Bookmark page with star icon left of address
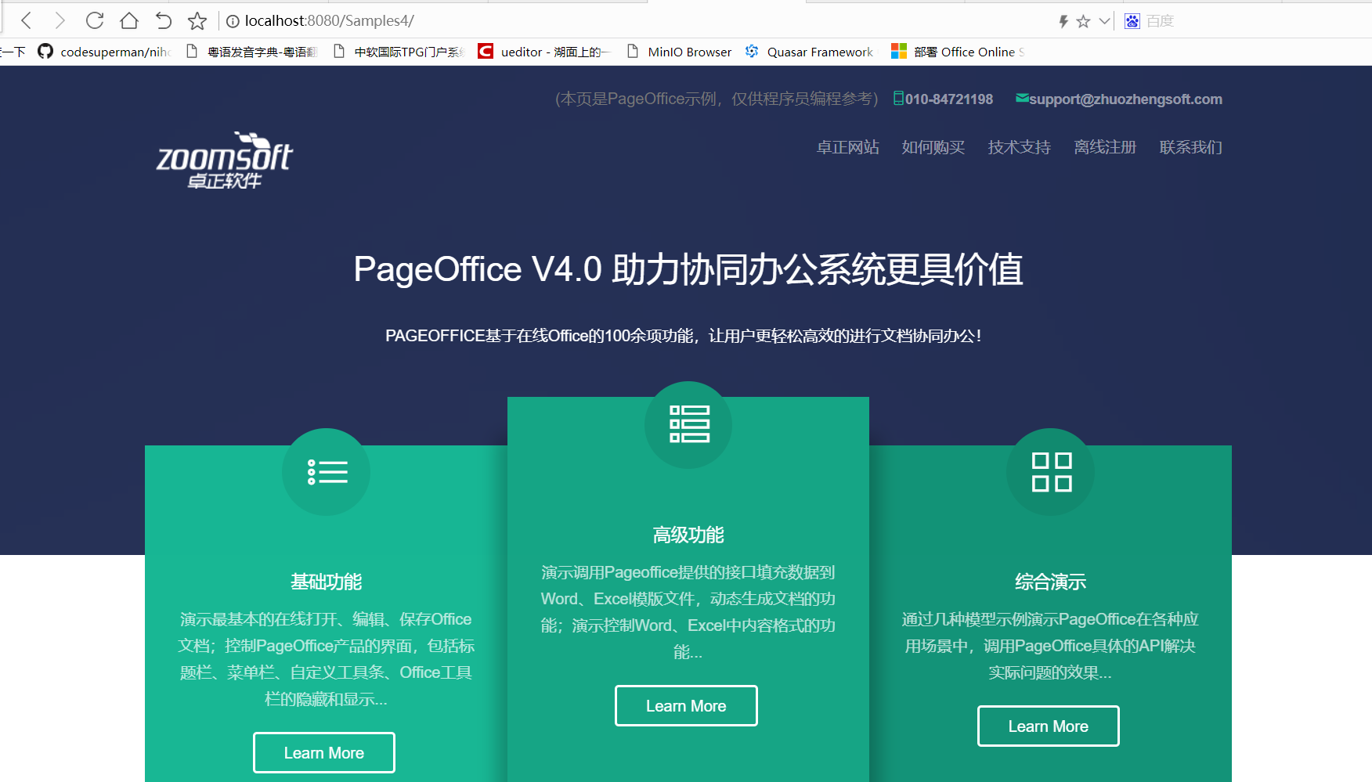The width and height of the screenshot is (1372, 782). tap(197, 20)
